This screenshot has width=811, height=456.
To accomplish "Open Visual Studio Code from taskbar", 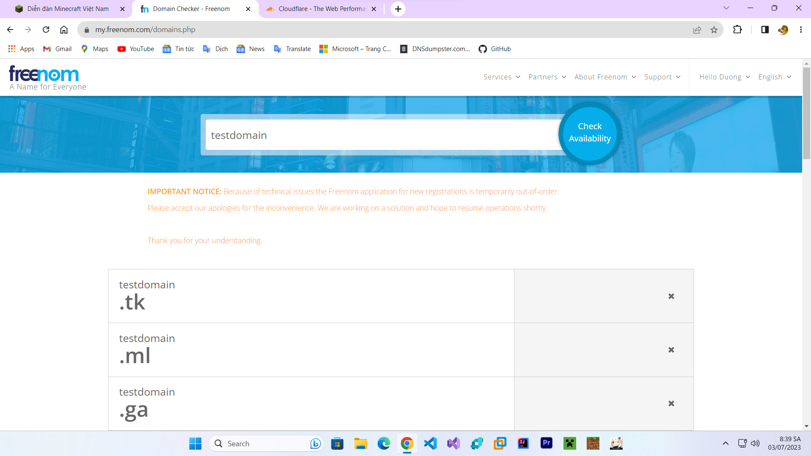I will click(x=430, y=443).
